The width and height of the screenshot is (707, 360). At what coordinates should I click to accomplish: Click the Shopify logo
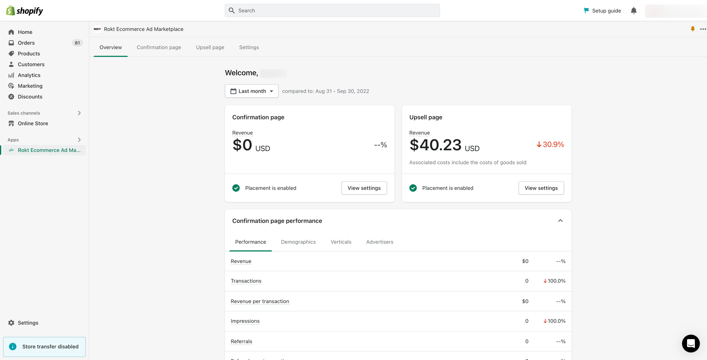coord(25,10)
